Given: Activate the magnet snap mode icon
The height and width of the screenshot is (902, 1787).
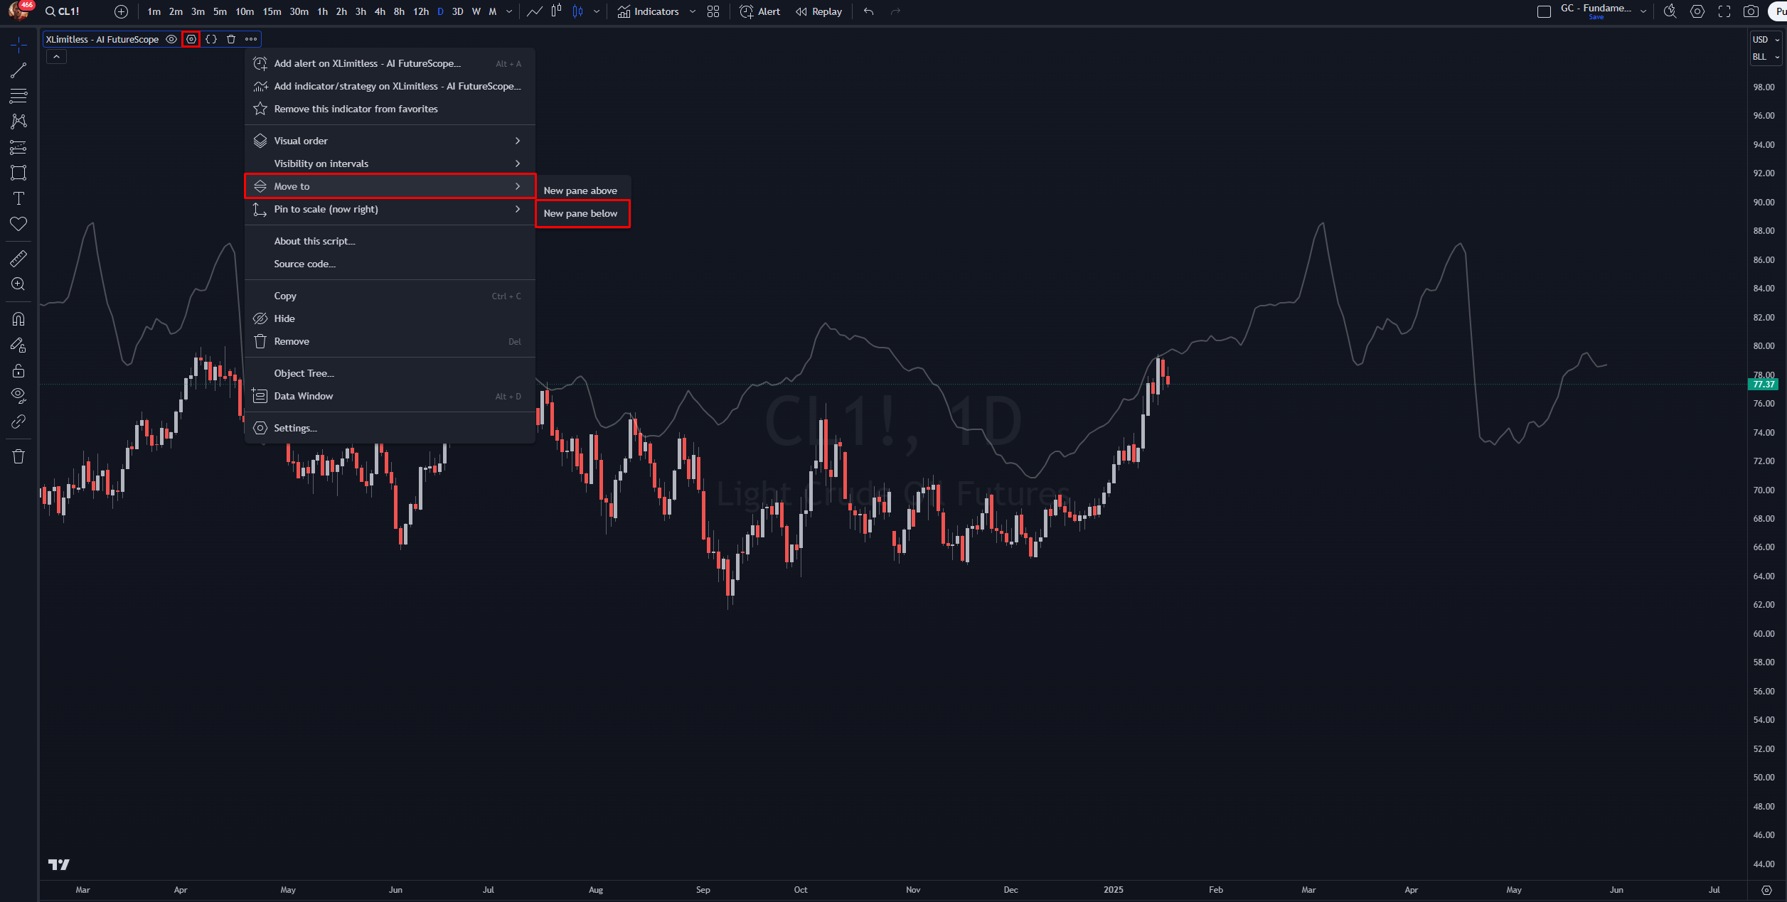Looking at the screenshot, I should pos(18,319).
